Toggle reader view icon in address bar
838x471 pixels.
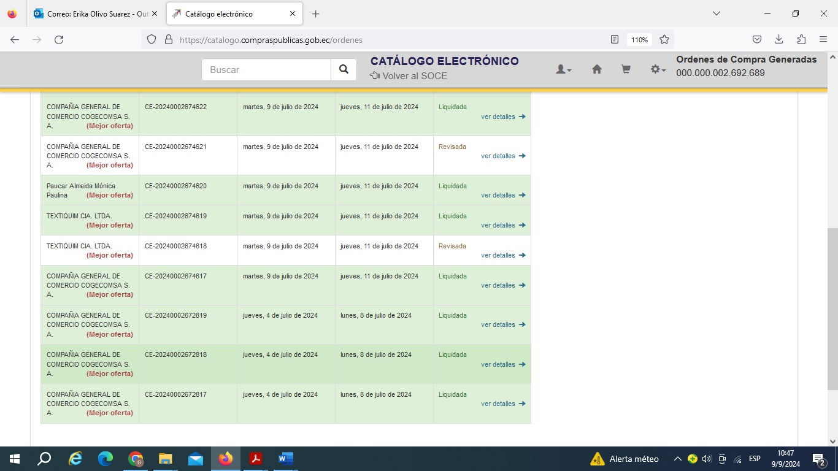pyautogui.click(x=615, y=40)
